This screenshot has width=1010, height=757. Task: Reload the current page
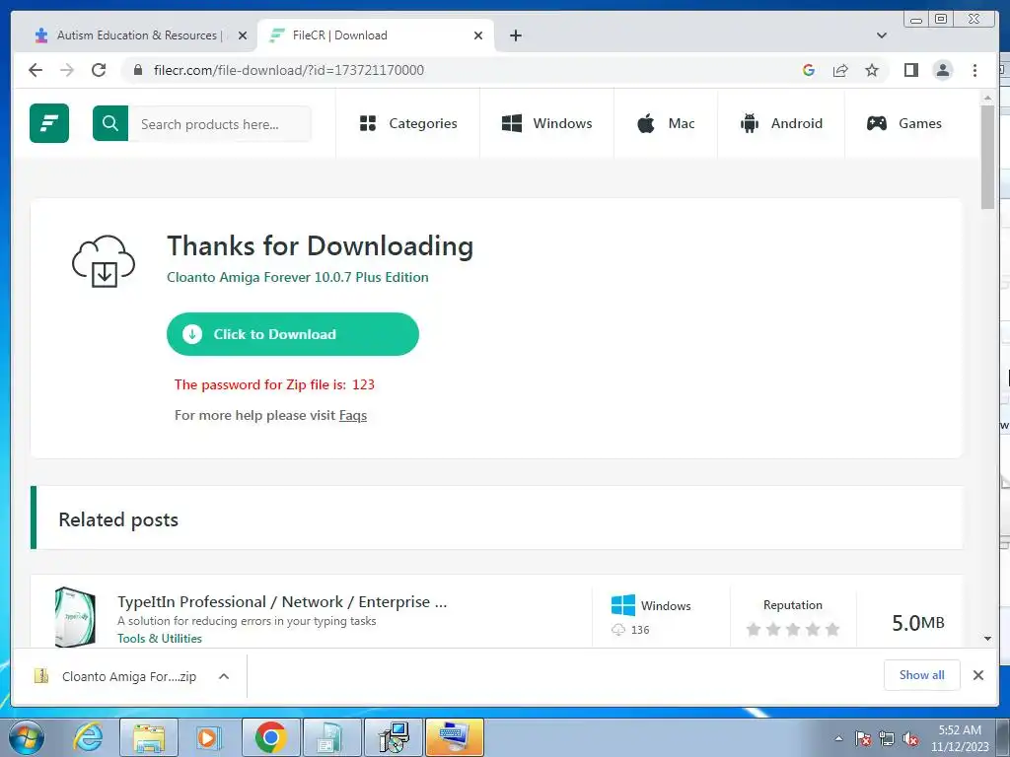pos(99,70)
